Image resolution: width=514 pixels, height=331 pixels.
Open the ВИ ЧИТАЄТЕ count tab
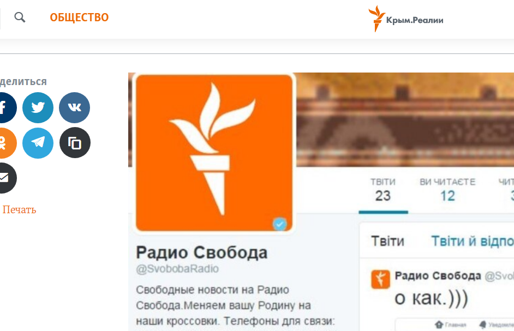(447, 190)
